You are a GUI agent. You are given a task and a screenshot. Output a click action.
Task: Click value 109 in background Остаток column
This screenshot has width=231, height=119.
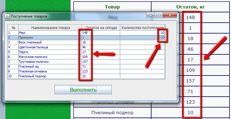pos(190,70)
